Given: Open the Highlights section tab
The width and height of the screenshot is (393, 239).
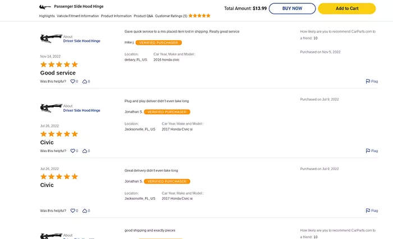Looking at the screenshot, I should coord(47,16).
